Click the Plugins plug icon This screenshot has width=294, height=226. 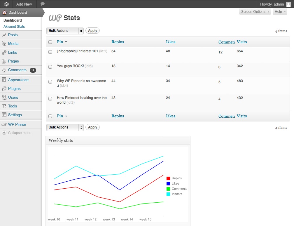(x=4, y=88)
